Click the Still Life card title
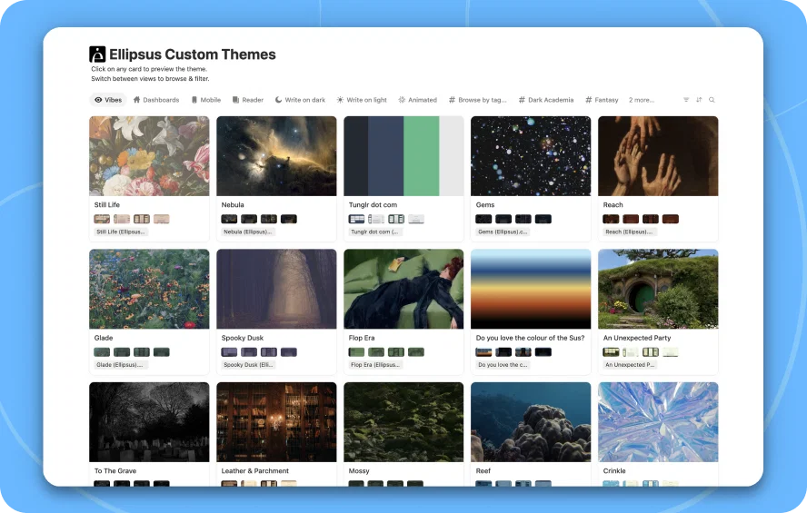This screenshot has height=513, width=807. [107, 204]
